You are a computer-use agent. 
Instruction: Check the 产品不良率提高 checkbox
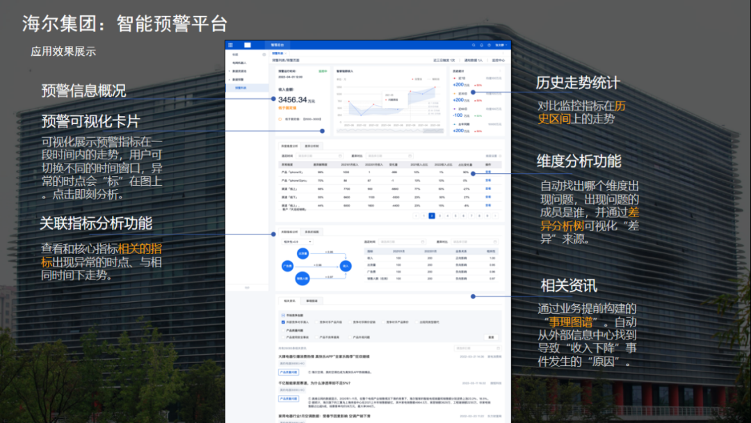pos(316,337)
